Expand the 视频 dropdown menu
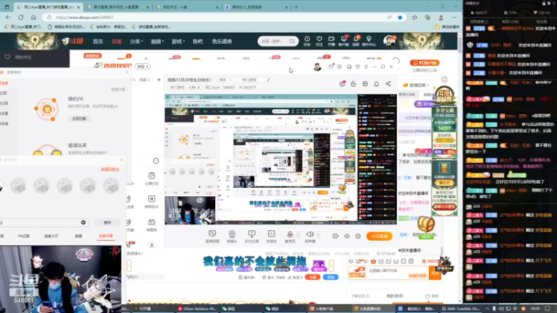This screenshot has height=313, width=557. tap(157, 42)
